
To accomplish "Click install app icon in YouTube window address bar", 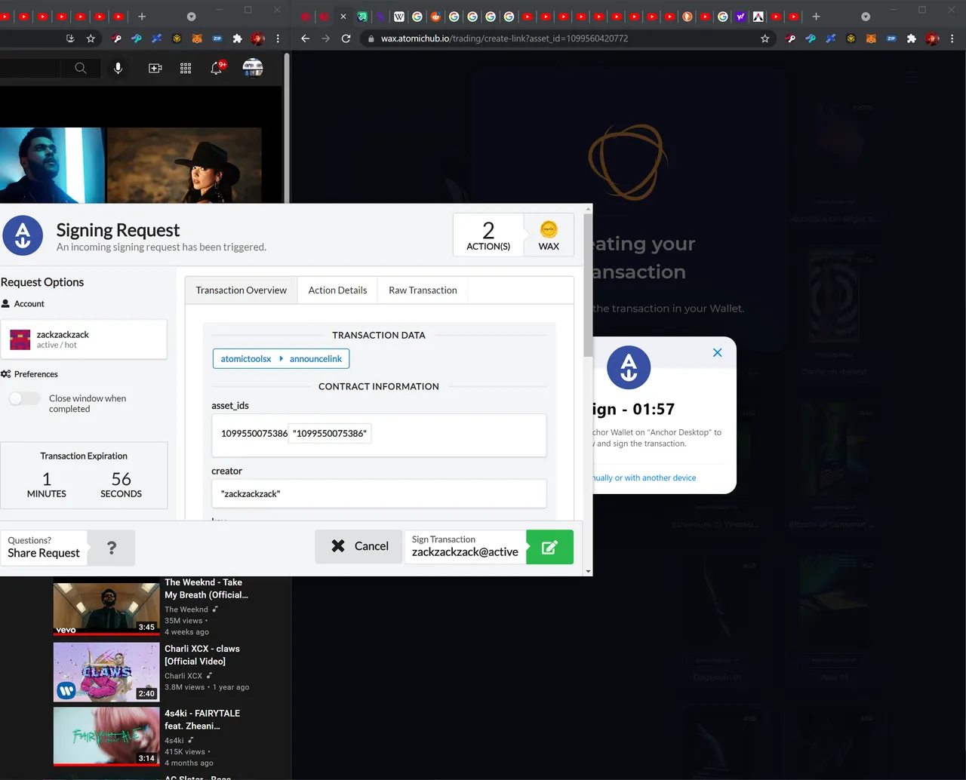I will click(x=70, y=38).
